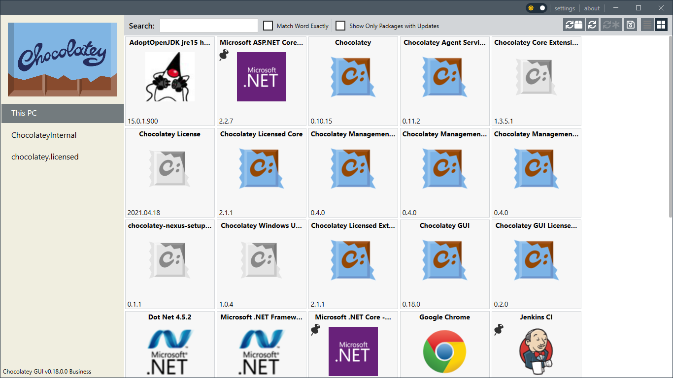Click the Jenkins CI butler icon
The height and width of the screenshot is (378, 673).
pyautogui.click(x=537, y=351)
